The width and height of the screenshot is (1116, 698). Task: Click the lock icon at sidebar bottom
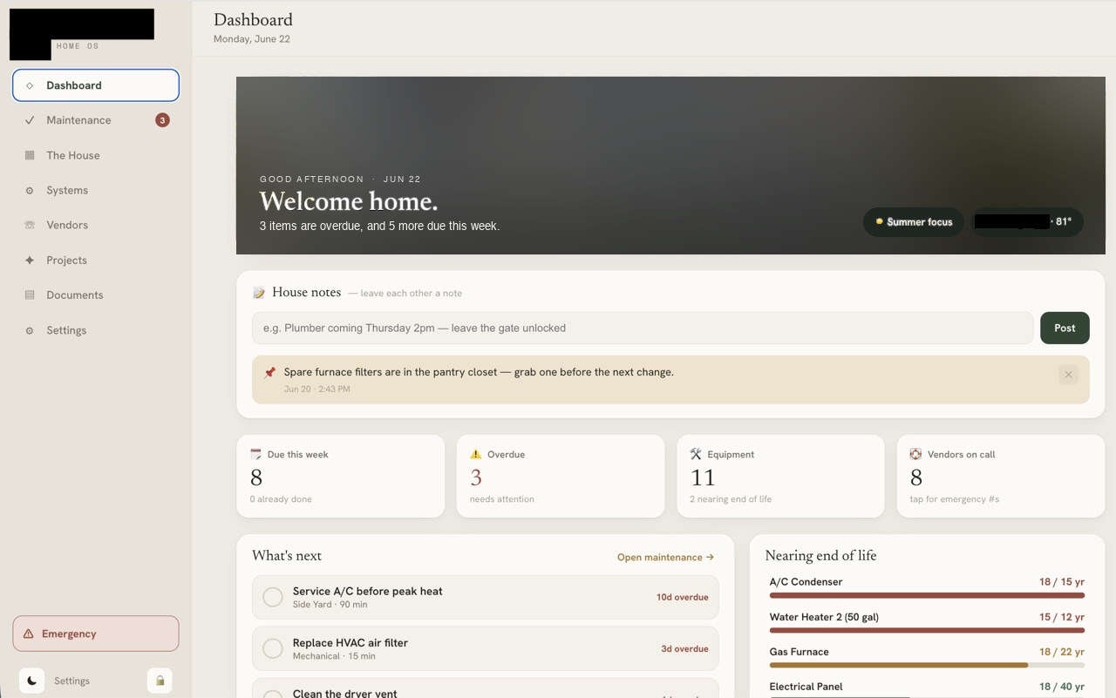point(160,681)
